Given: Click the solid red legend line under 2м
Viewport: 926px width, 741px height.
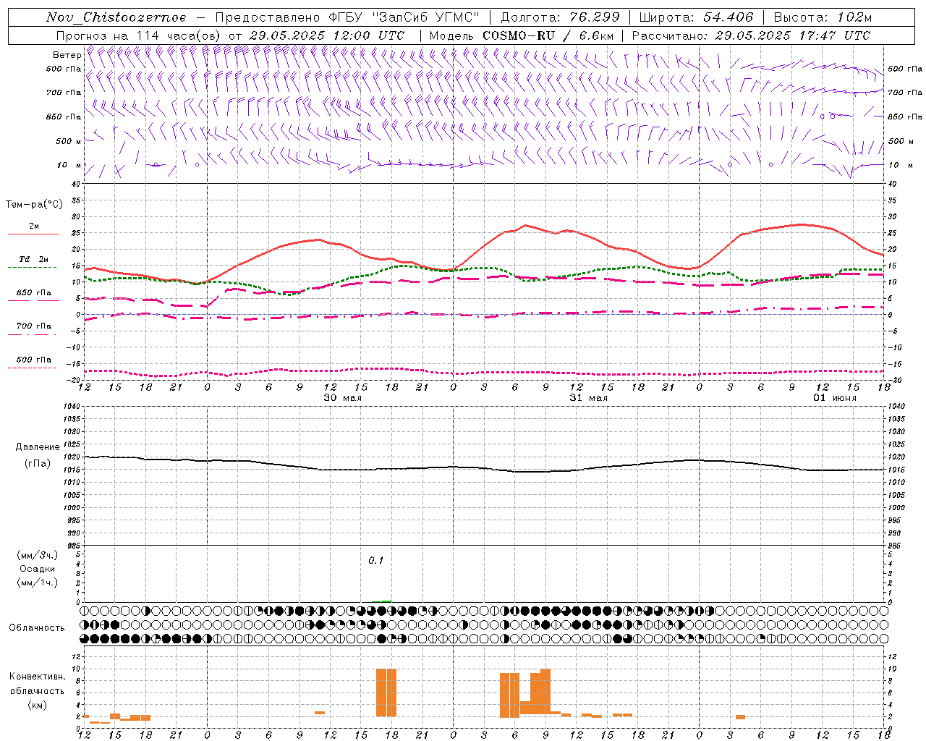Looking at the screenshot, I should coord(33,234).
